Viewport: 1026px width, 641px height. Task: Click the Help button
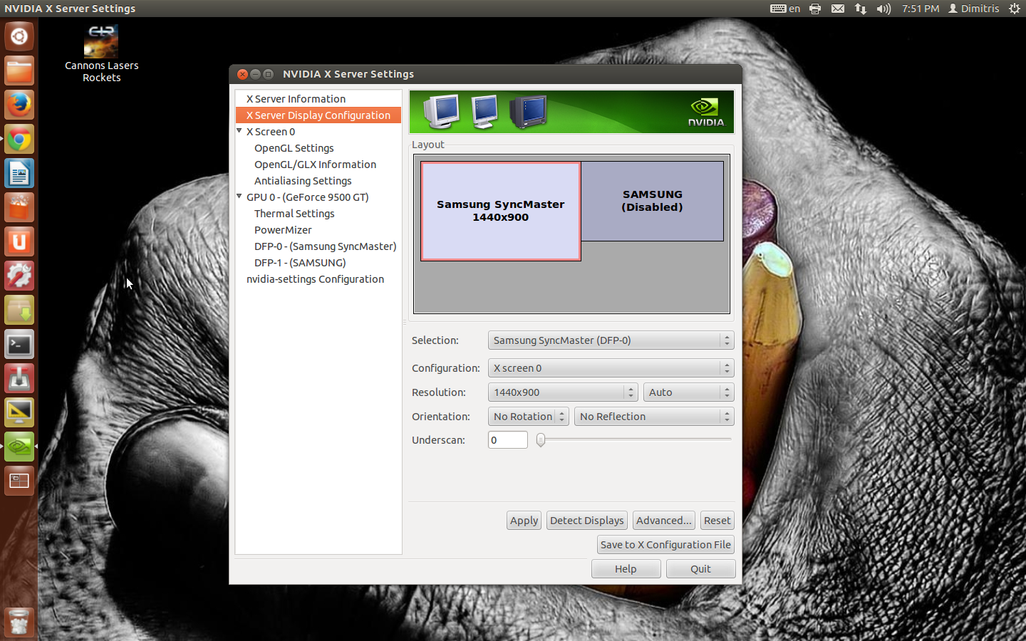[x=626, y=569]
